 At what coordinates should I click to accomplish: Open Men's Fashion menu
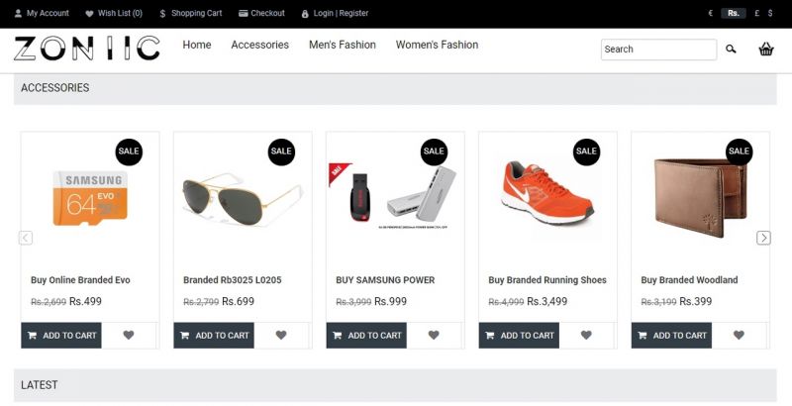coord(343,45)
